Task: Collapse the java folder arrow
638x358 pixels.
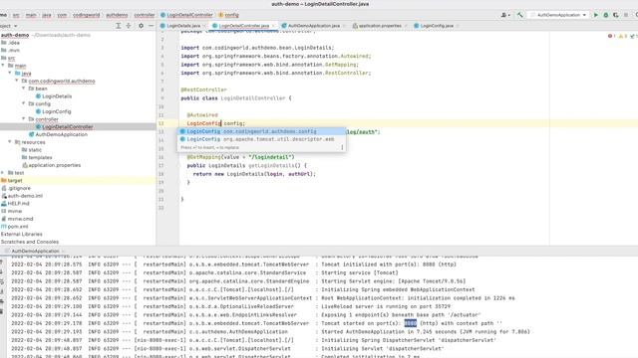Action: [10, 73]
